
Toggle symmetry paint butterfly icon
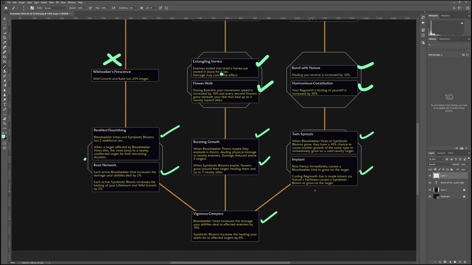(167, 8)
